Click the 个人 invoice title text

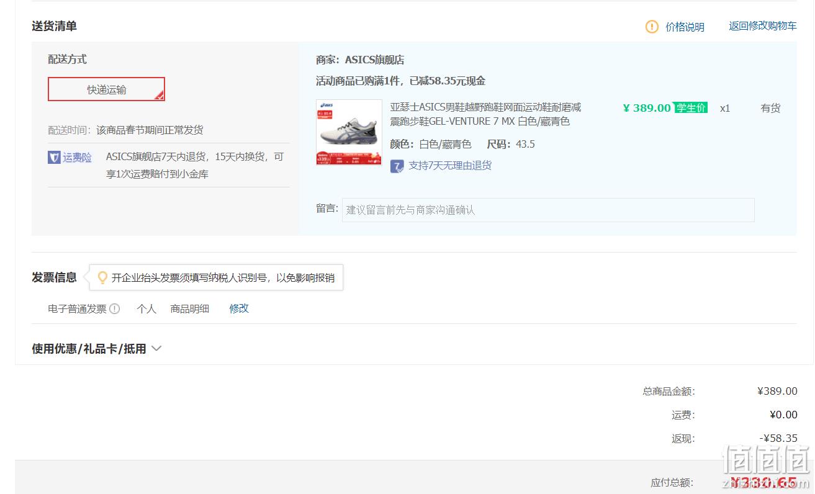point(146,308)
